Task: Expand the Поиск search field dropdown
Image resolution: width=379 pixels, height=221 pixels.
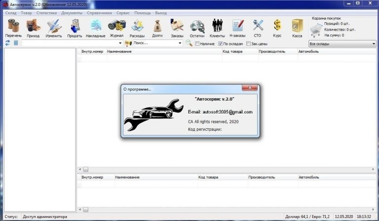Action: point(180,43)
